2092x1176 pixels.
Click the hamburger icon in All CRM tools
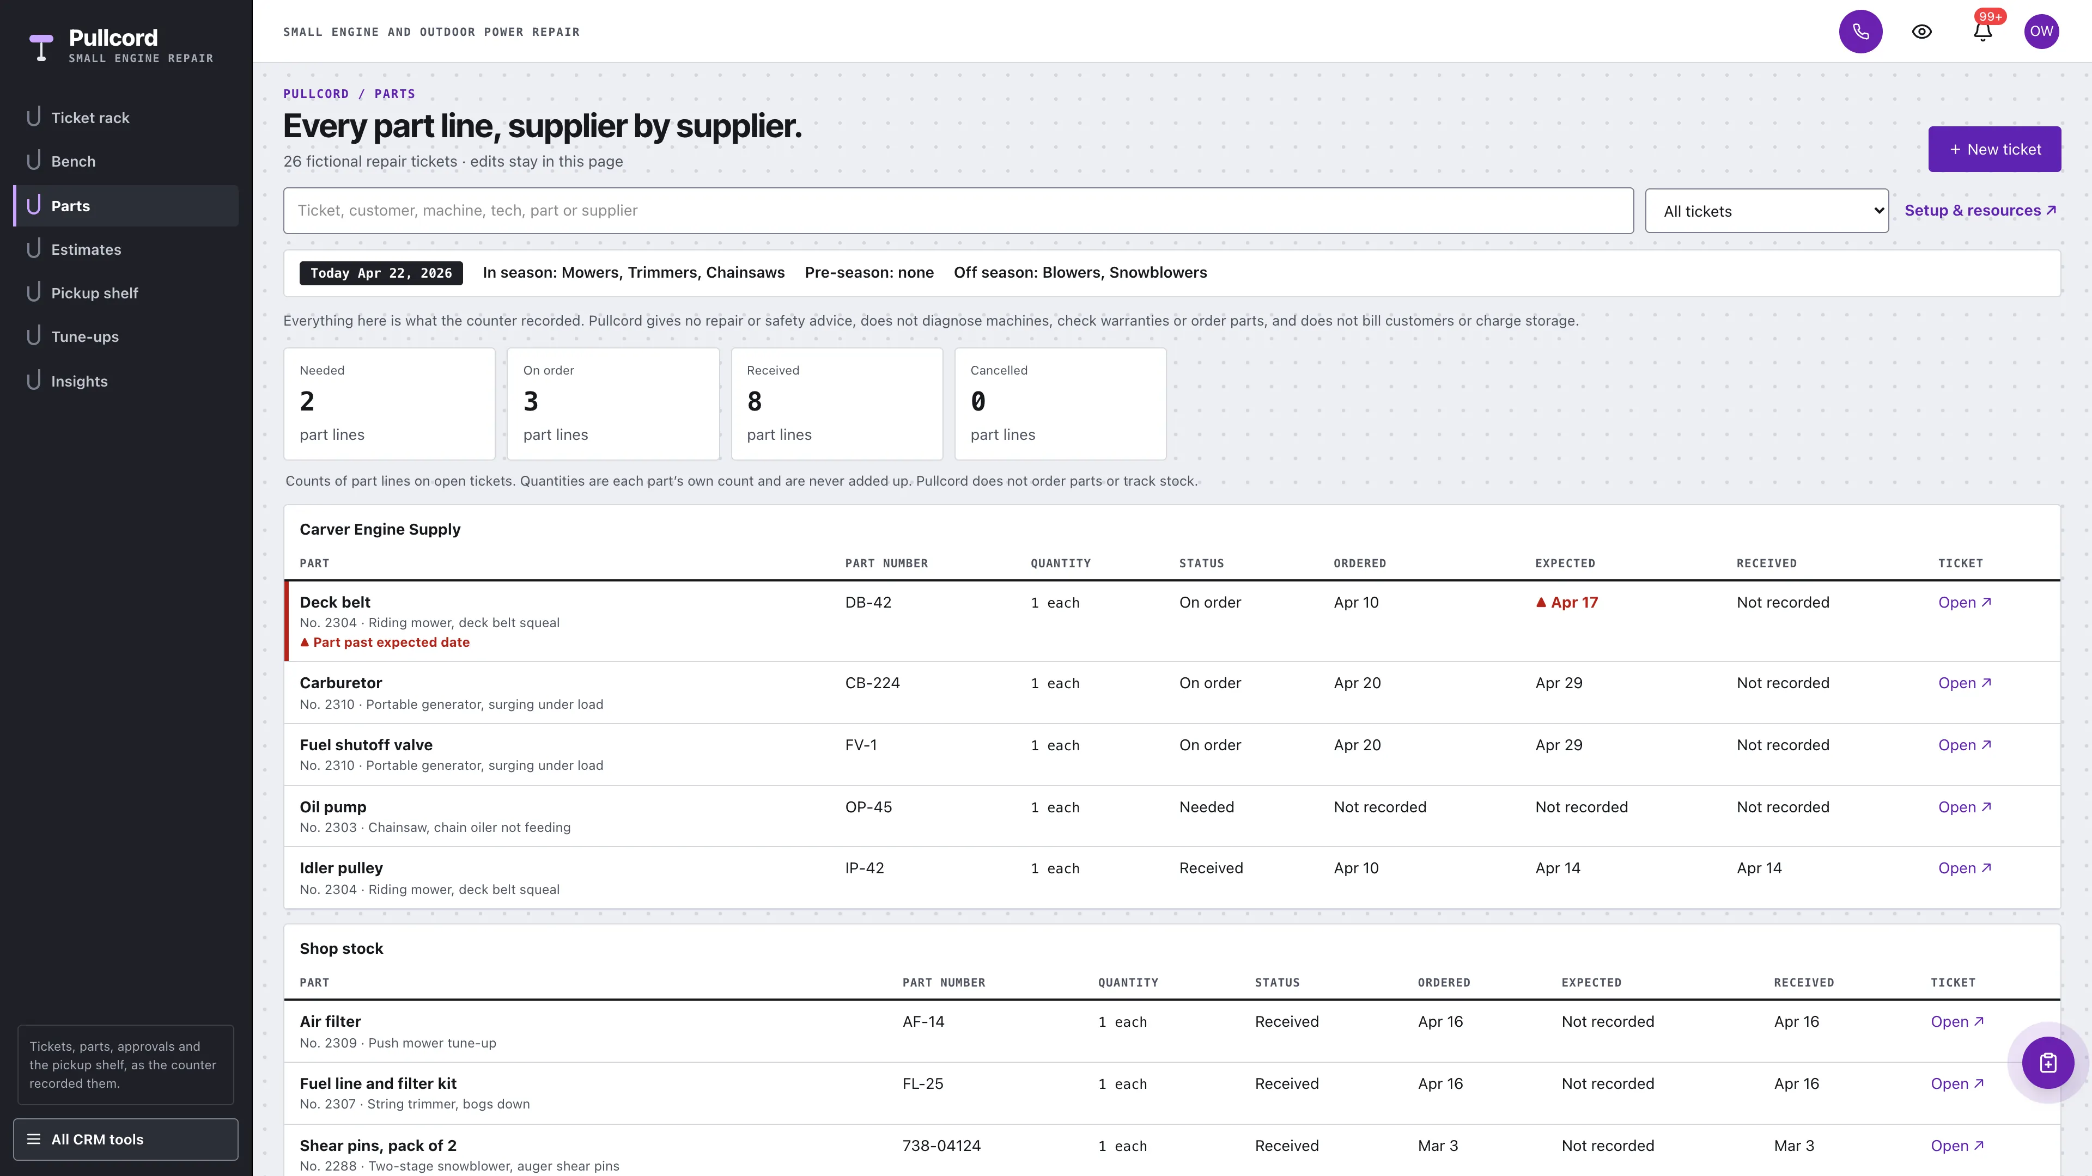[34, 1138]
